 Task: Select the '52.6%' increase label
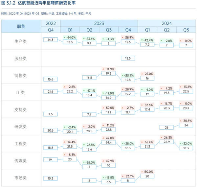pyautogui.click(x=147, y=105)
